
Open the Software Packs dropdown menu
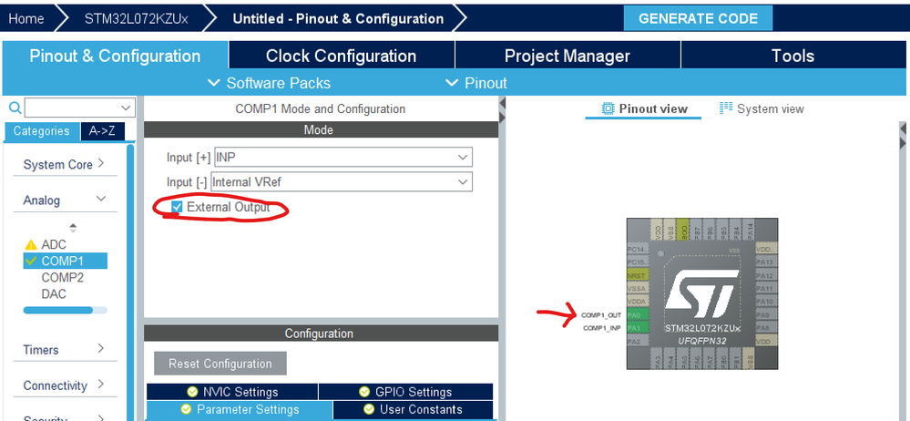pos(270,83)
